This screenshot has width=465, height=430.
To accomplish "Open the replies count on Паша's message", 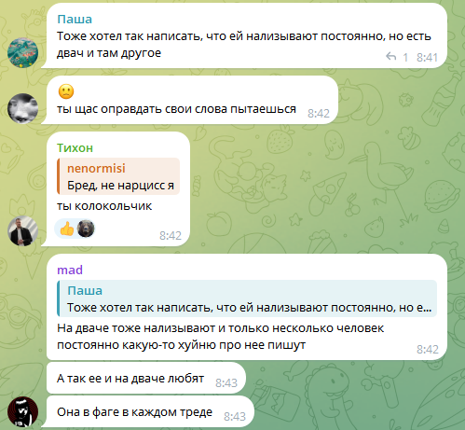I will point(405,57).
